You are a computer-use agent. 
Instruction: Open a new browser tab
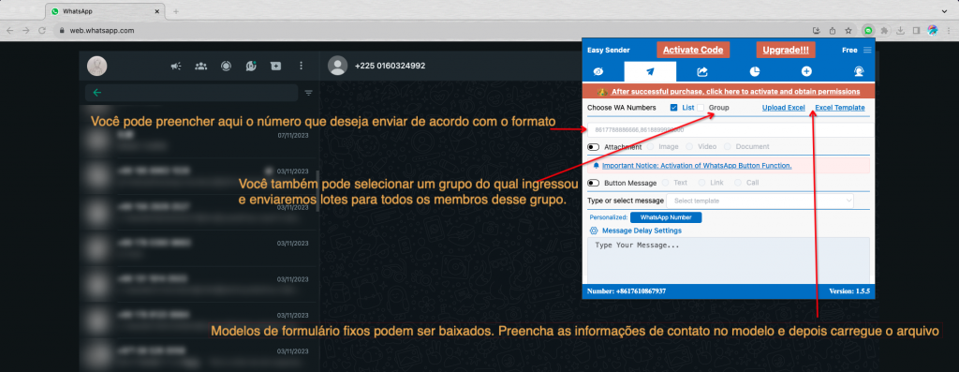(176, 11)
